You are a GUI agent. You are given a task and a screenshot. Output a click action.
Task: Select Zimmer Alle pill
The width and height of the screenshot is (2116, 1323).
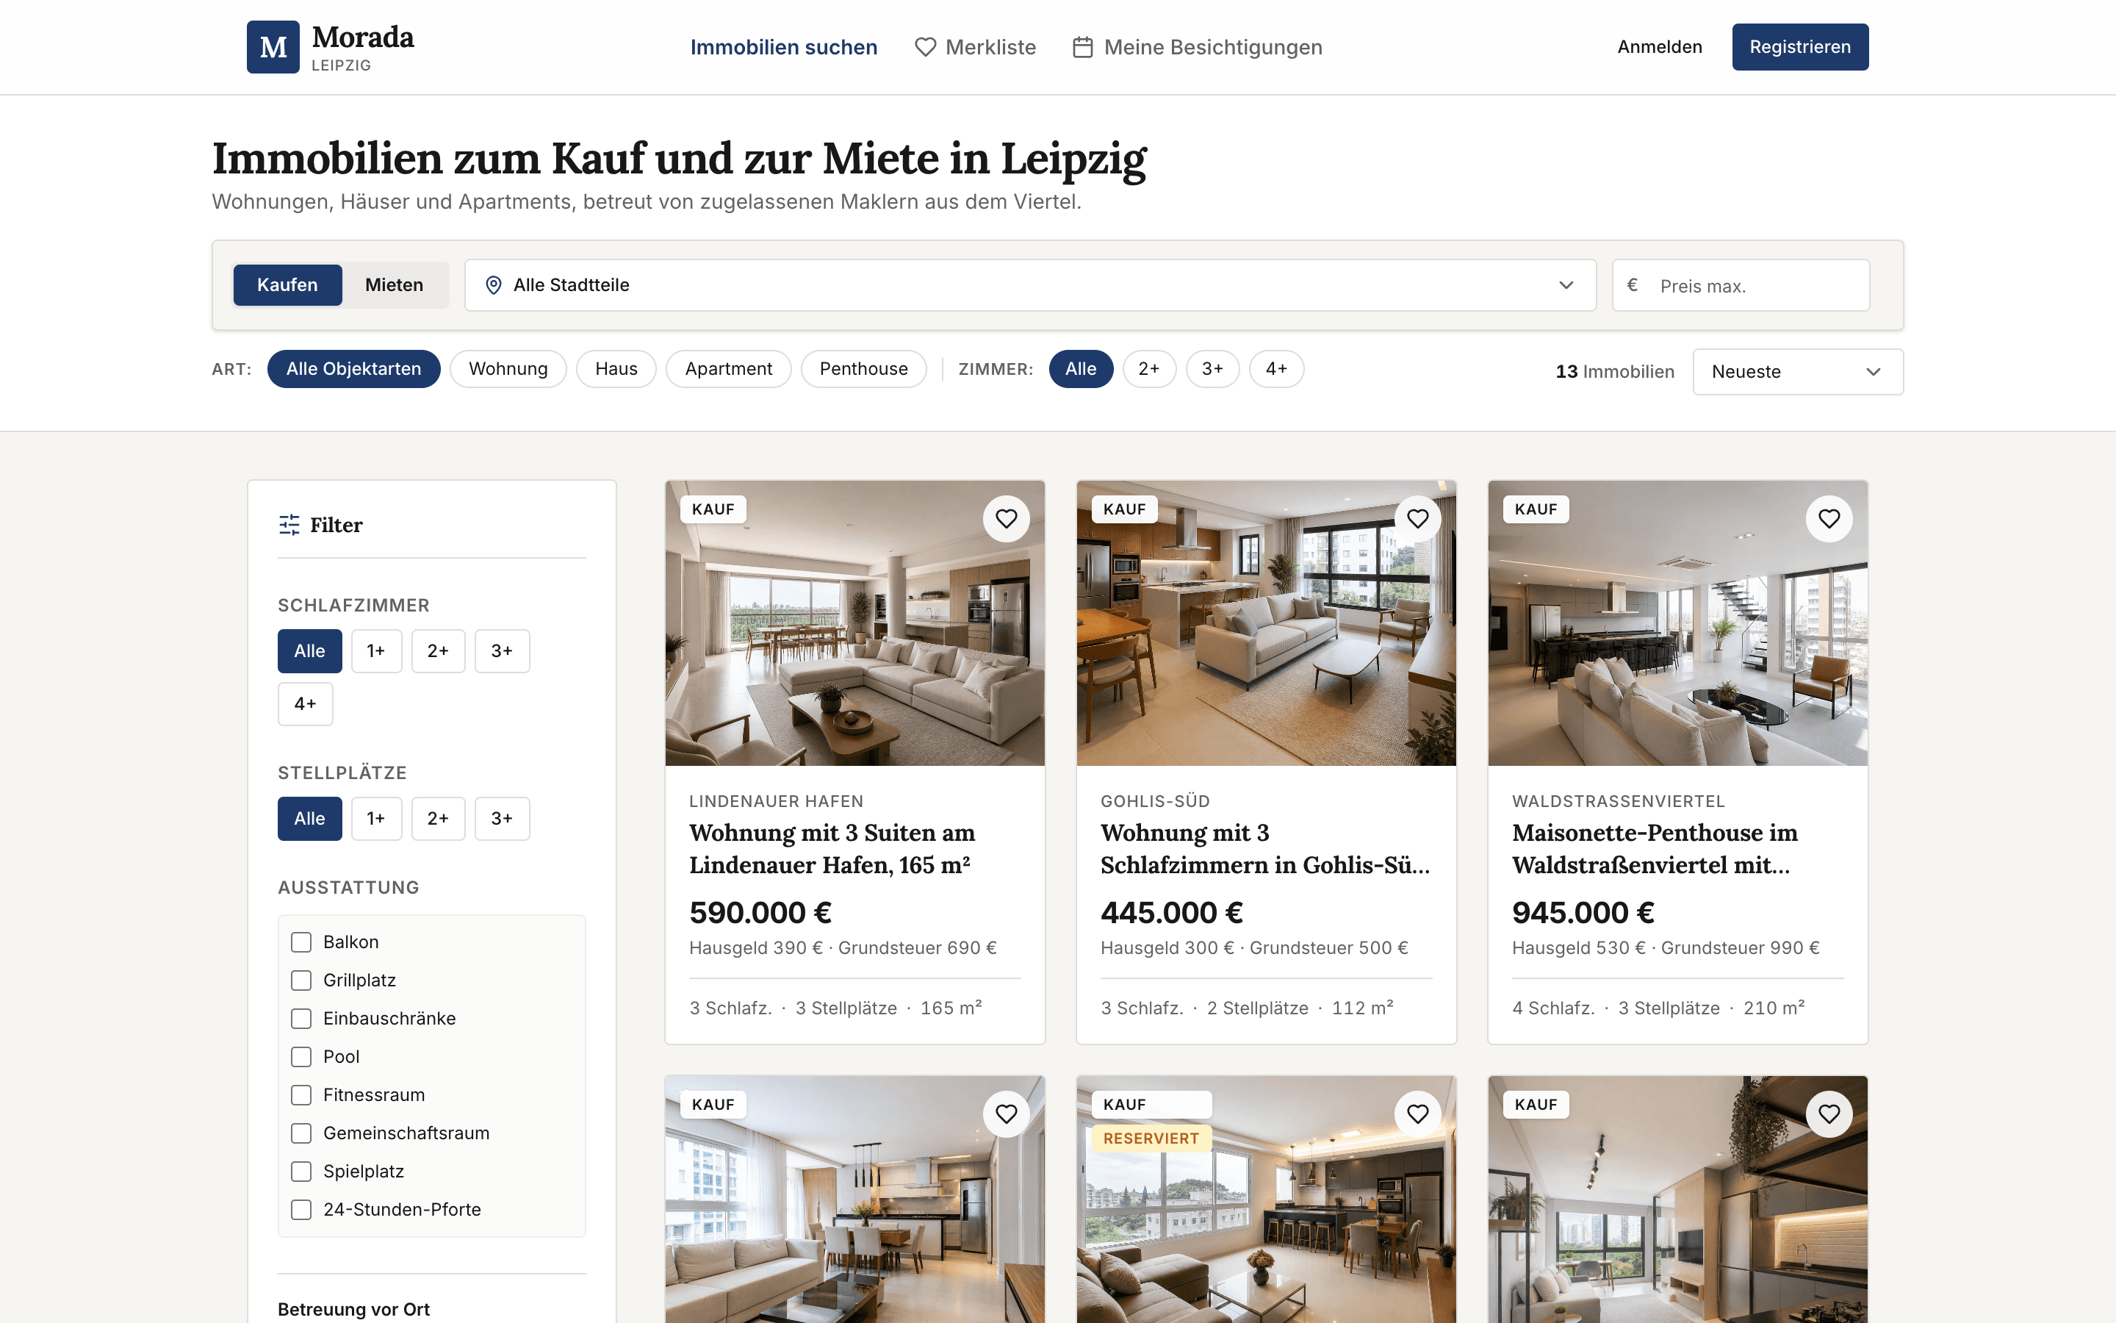tap(1081, 369)
